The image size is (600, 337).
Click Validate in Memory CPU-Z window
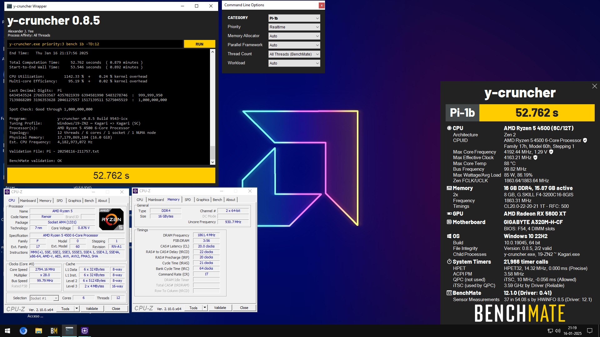tap(220, 308)
